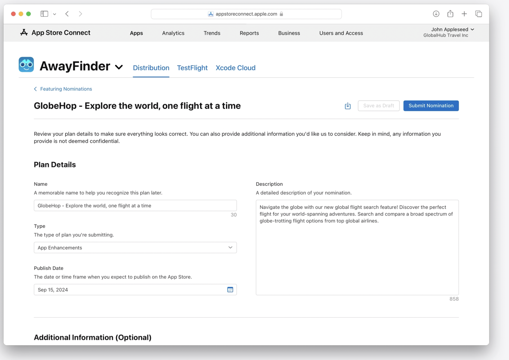The width and height of the screenshot is (509, 360).
Task: Click the Safari share icon
Action: point(450,13)
